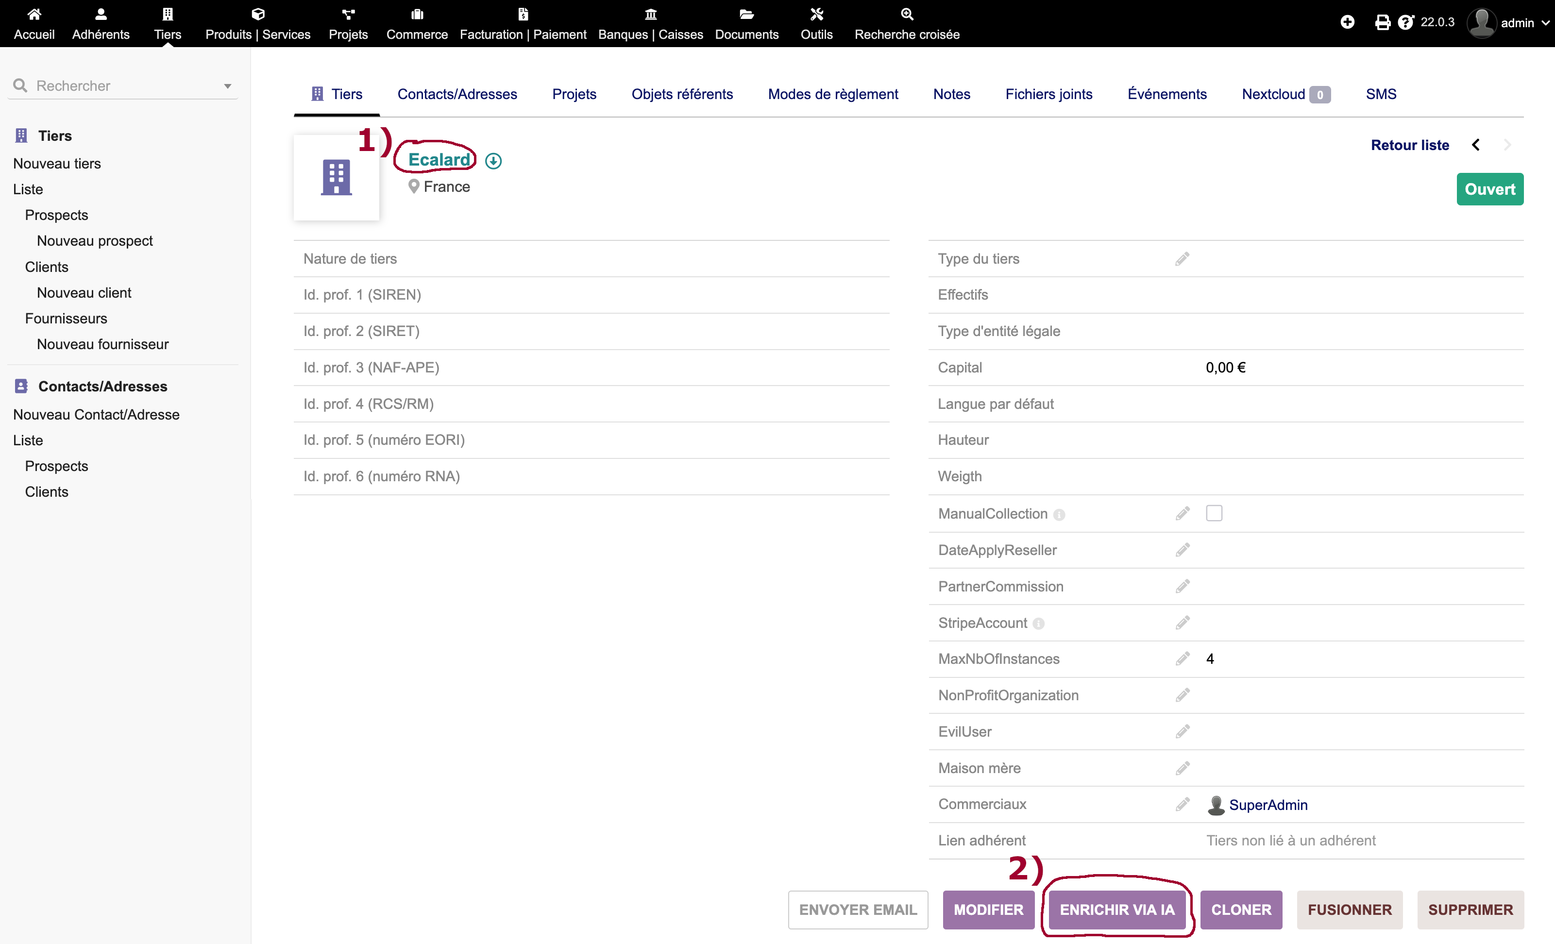The width and height of the screenshot is (1555, 944).
Task: Click download vCard icon next to Ecalard
Action: pos(493,161)
